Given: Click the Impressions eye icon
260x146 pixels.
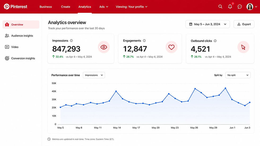Looking at the screenshot, I should click(104, 47).
